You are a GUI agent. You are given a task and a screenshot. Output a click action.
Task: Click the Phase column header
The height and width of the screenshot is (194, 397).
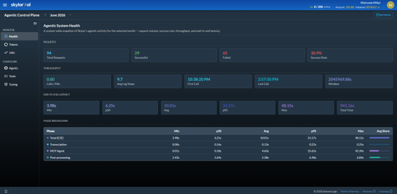point(50,131)
